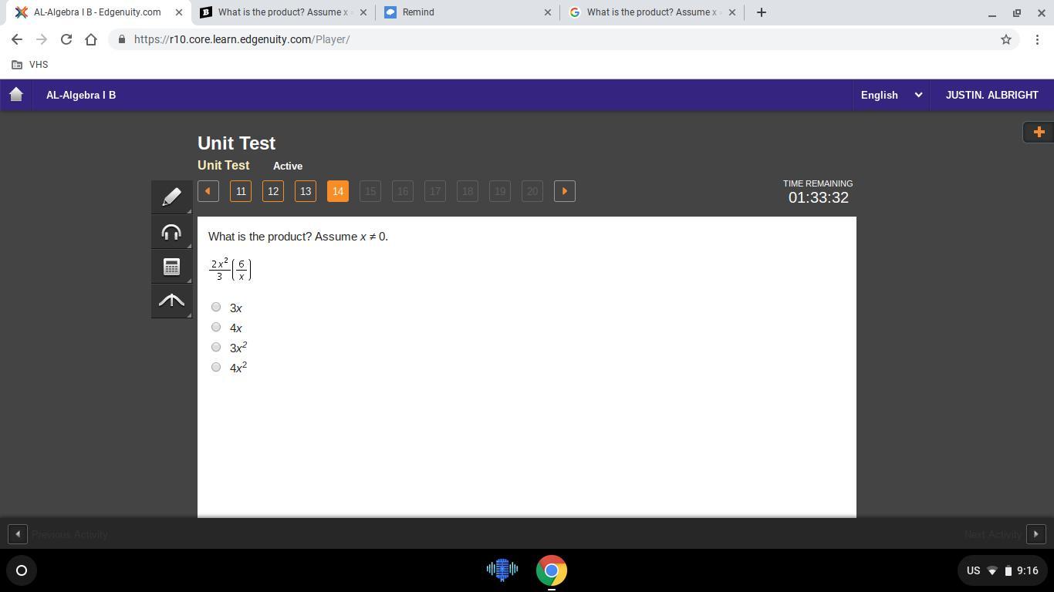Viewport: 1054px width, 592px height.
Task: Click the battery icon in tray
Action: [1008, 571]
